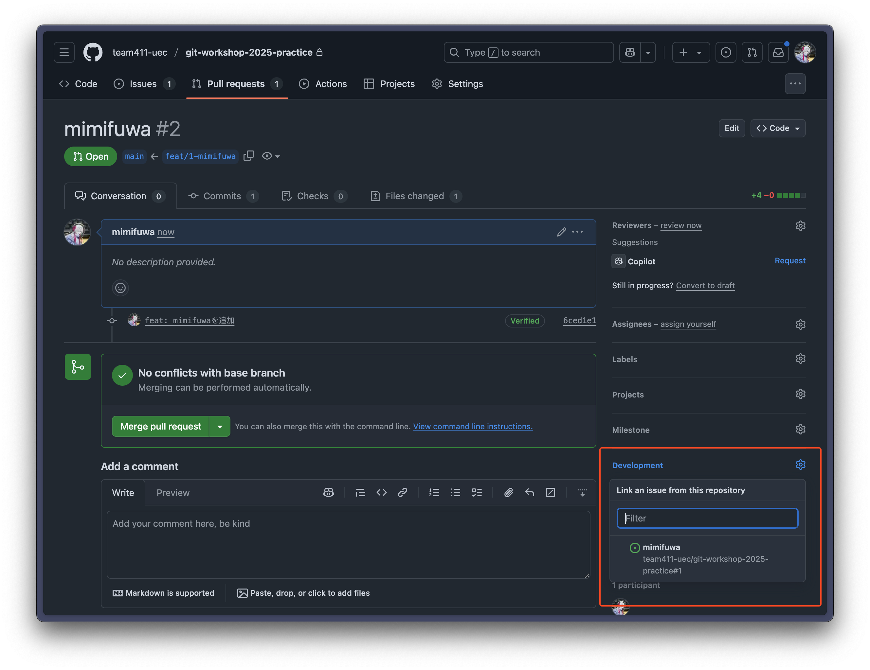Screen dimensions: 870x670
Task: Open pull requests icon in header
Action: tap(752, 52)
